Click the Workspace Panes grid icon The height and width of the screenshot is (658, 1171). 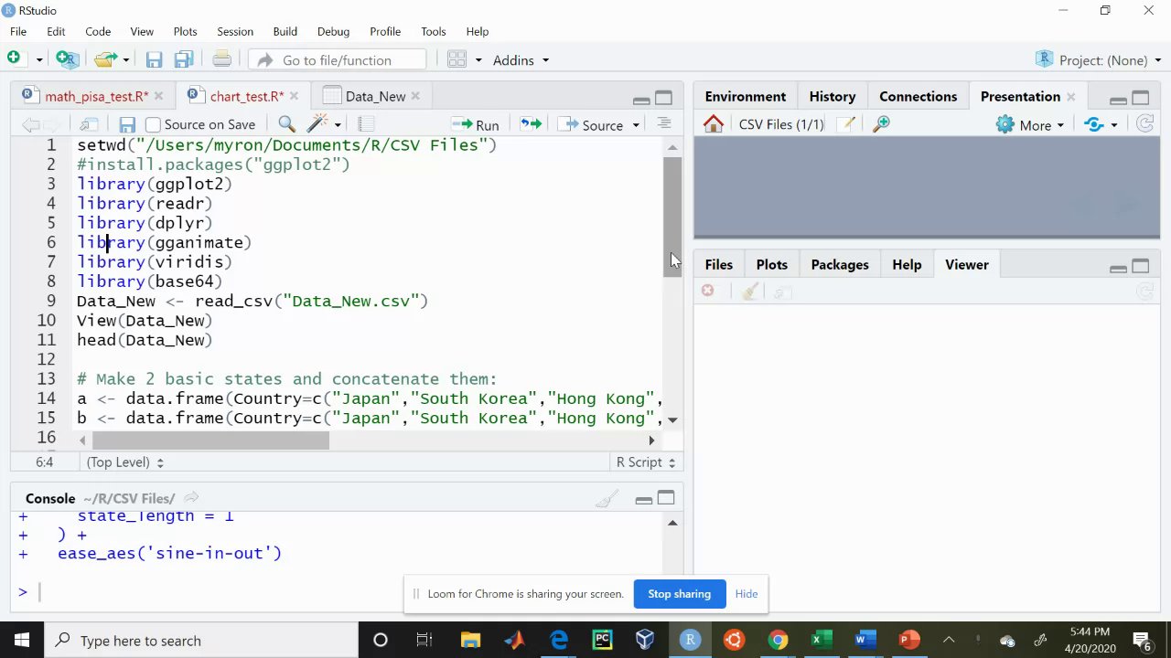(457, 60)
